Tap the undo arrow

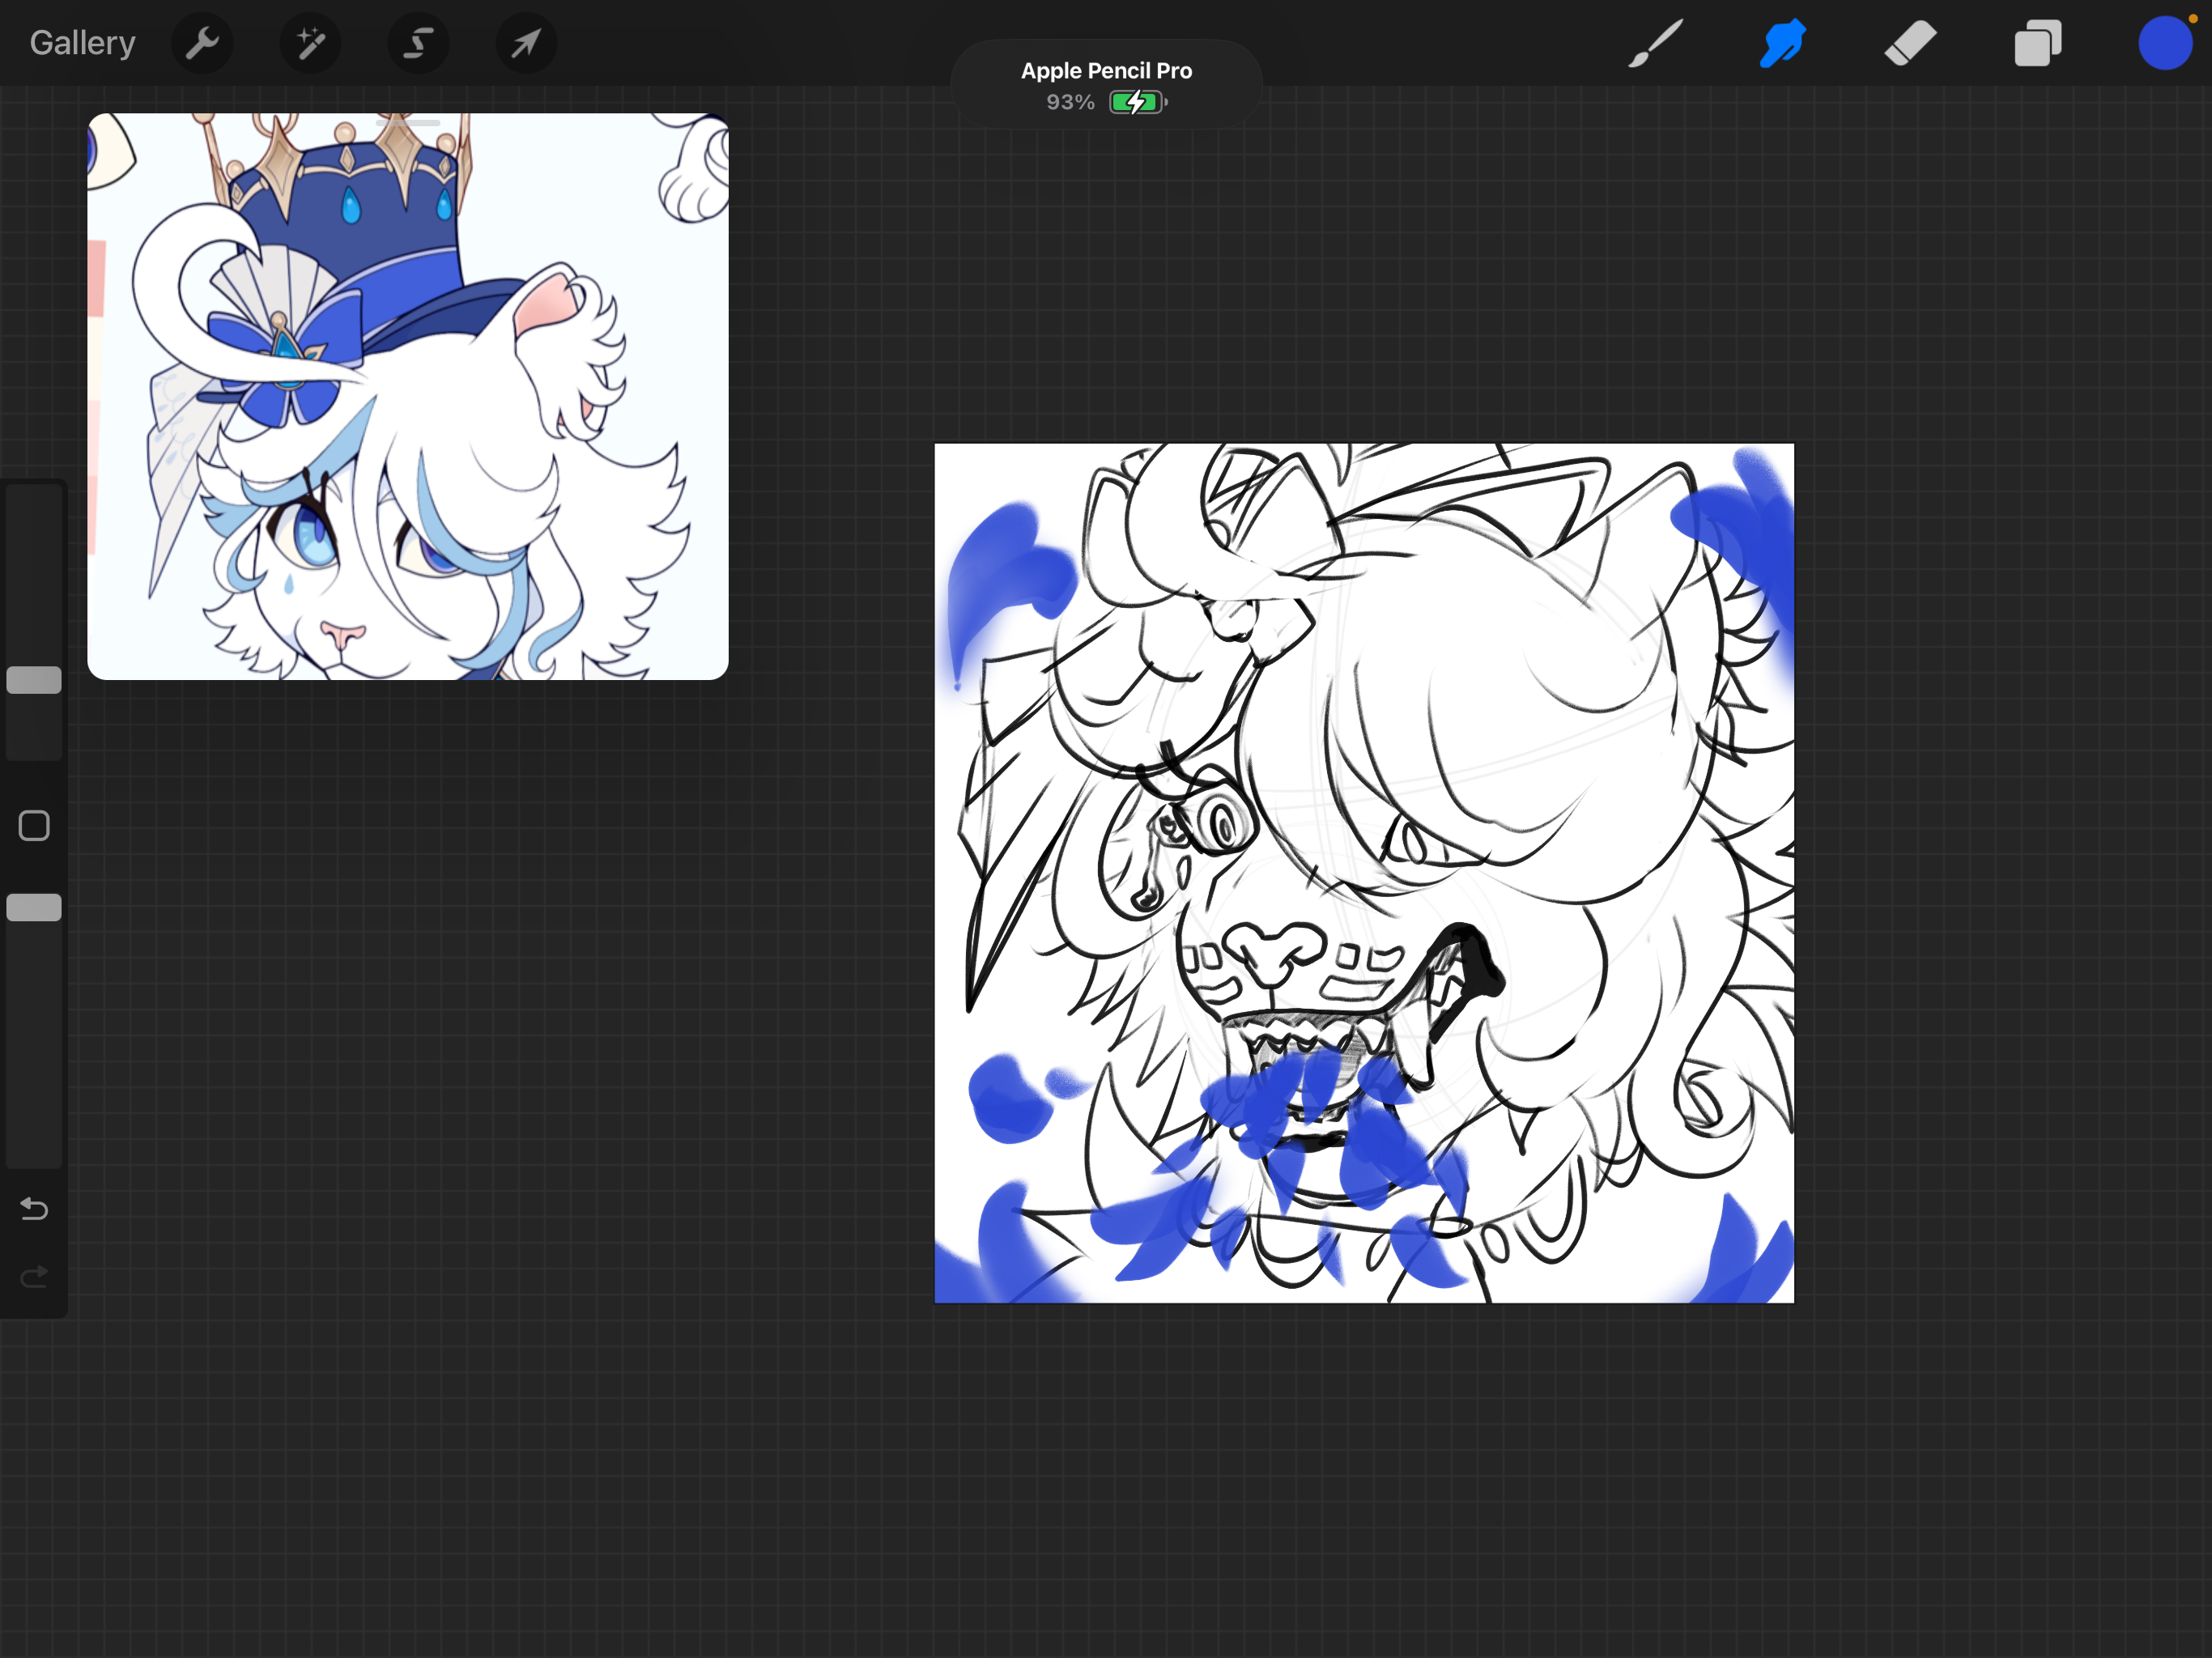point(34,1209)
